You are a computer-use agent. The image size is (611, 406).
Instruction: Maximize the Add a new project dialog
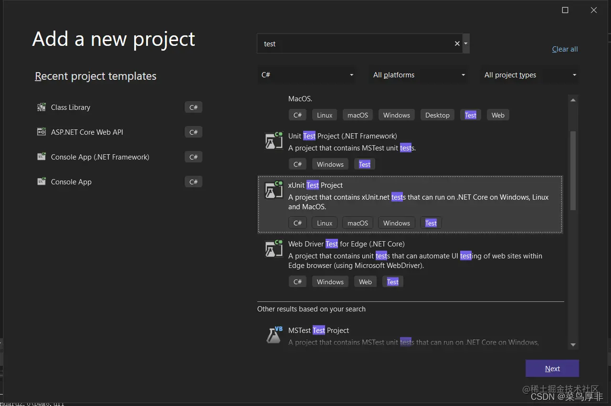click(565, 10)
